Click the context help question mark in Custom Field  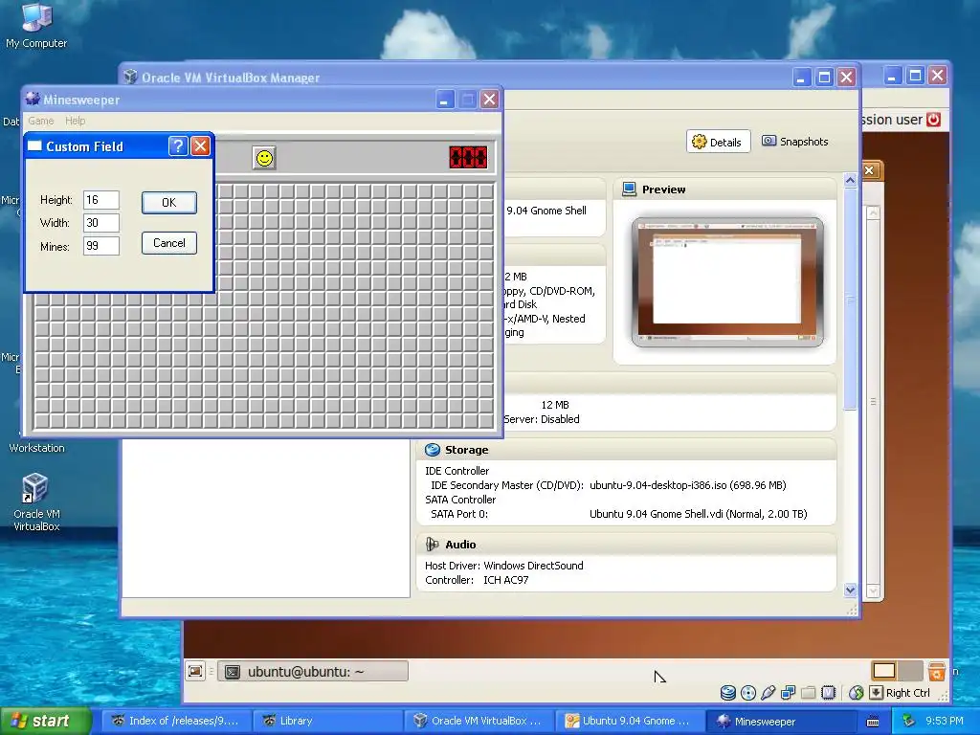[x=178, y=146]
